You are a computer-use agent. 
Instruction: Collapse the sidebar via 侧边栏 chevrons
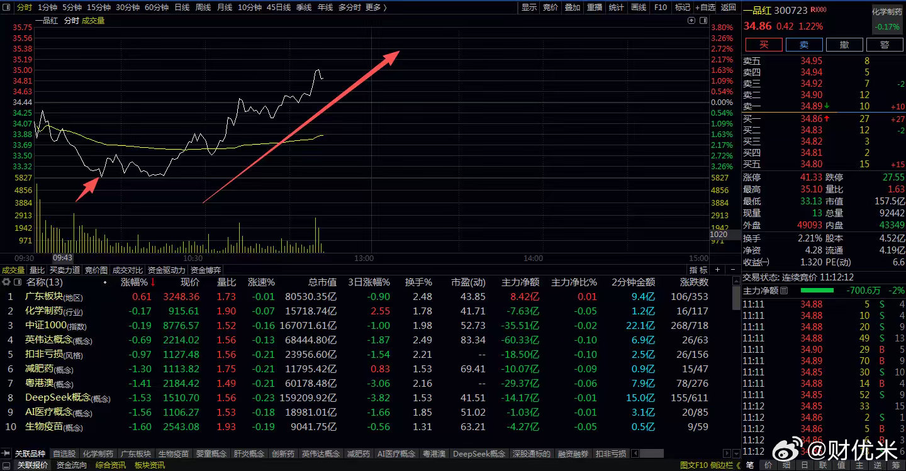click(x=738, y=465)
